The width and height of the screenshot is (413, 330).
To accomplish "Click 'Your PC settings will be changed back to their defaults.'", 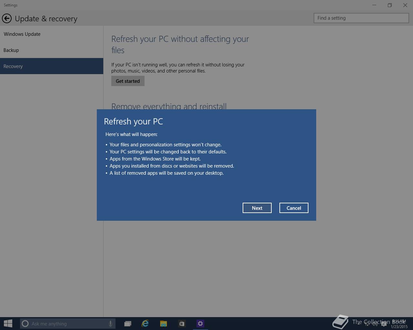I will (168, 151).
